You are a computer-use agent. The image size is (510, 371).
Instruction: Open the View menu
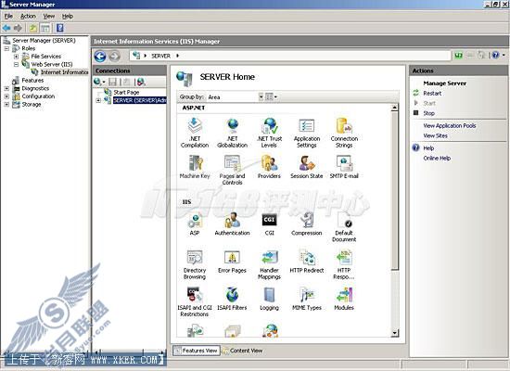coord(49,17)
